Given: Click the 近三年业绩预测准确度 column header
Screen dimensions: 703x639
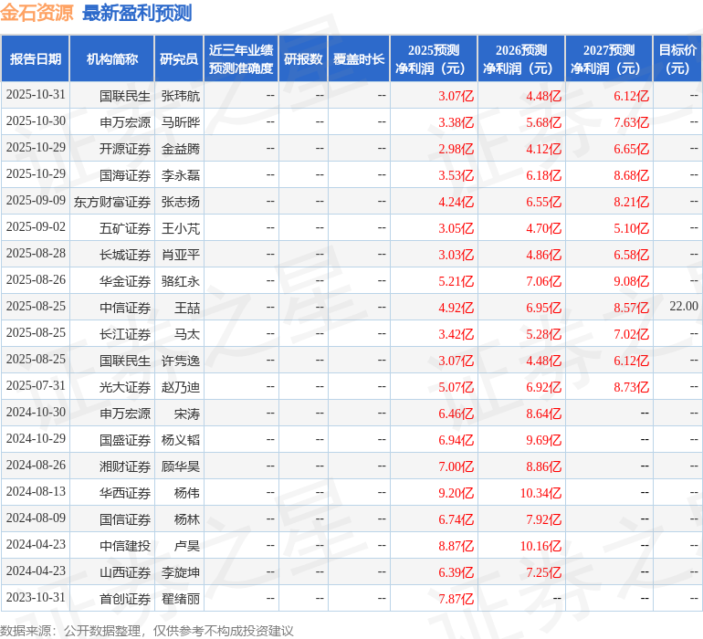Looking at the screenshot, I should pyautogui.click(x=241, y=59).
